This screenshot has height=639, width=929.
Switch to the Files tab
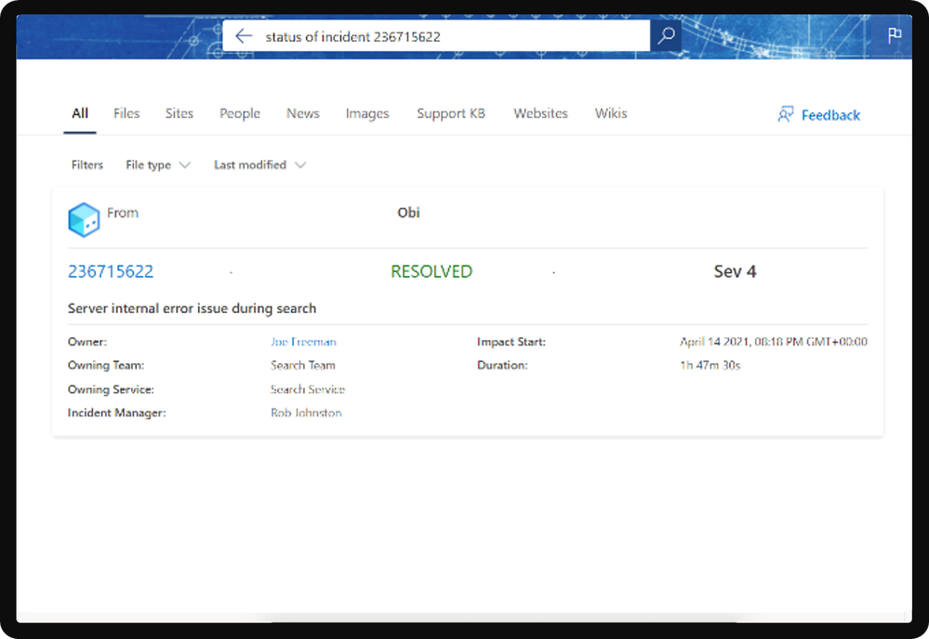pos(126,113)
